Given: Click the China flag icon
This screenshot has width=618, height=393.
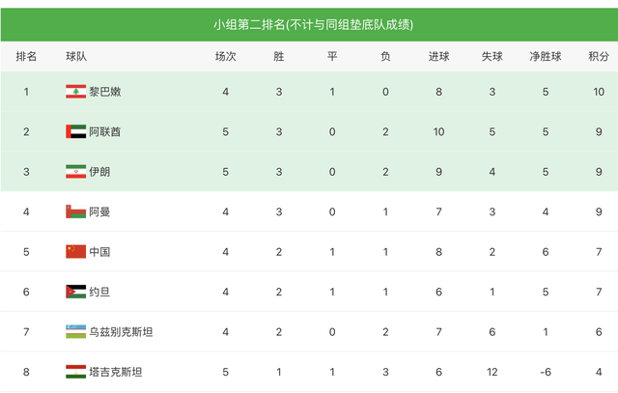Looking at the screenshot, I should click(x=75, y=251).
